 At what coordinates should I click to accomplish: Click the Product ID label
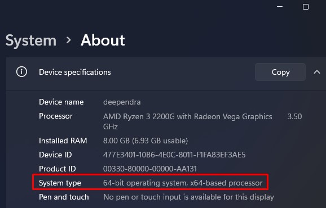point(58,169)
